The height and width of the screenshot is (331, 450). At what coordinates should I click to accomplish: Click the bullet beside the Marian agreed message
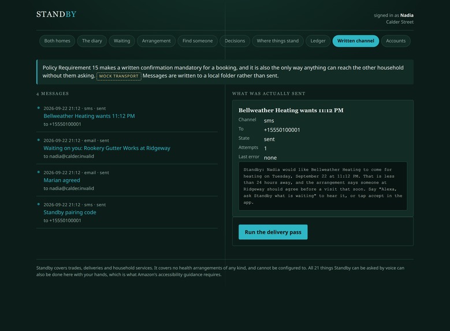[x=39, y=172]
